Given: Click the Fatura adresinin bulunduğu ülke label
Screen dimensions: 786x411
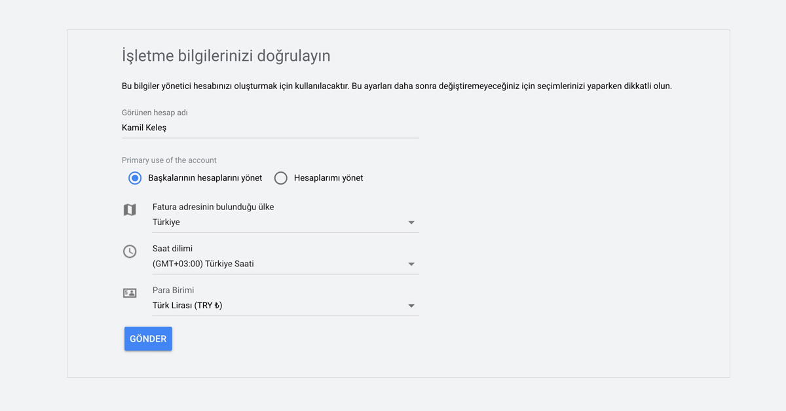Looking at the screenshot, I should click(x=213, y=207).
